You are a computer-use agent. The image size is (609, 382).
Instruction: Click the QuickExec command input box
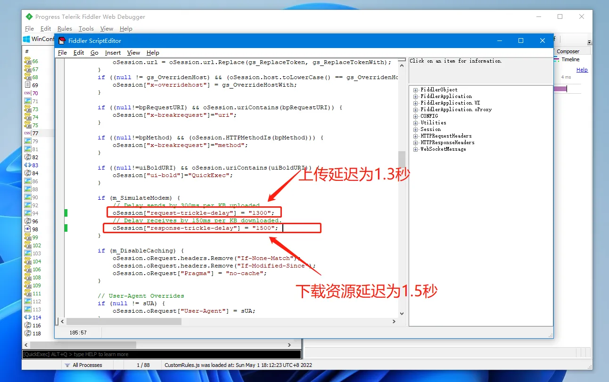coord(162,354)
